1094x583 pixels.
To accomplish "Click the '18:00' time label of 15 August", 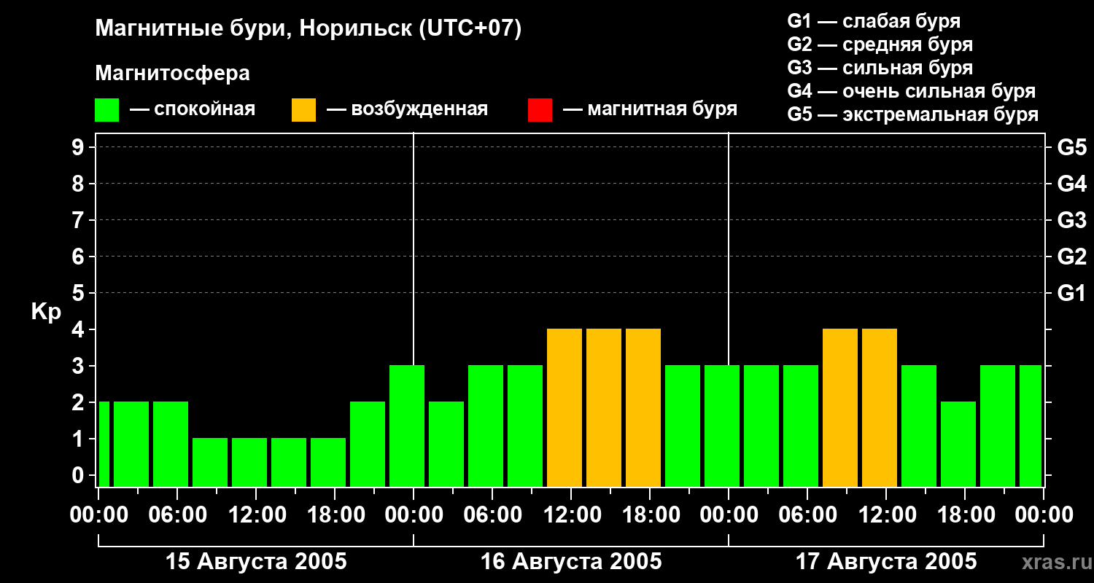I will (x=335, y=515).
